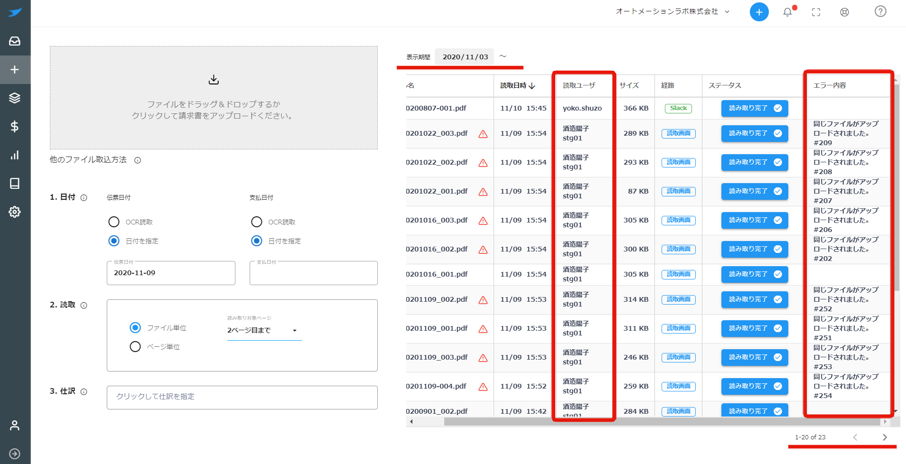Click 読み取り完了 button for 0201022_002.pdf

tap(755, 162)
